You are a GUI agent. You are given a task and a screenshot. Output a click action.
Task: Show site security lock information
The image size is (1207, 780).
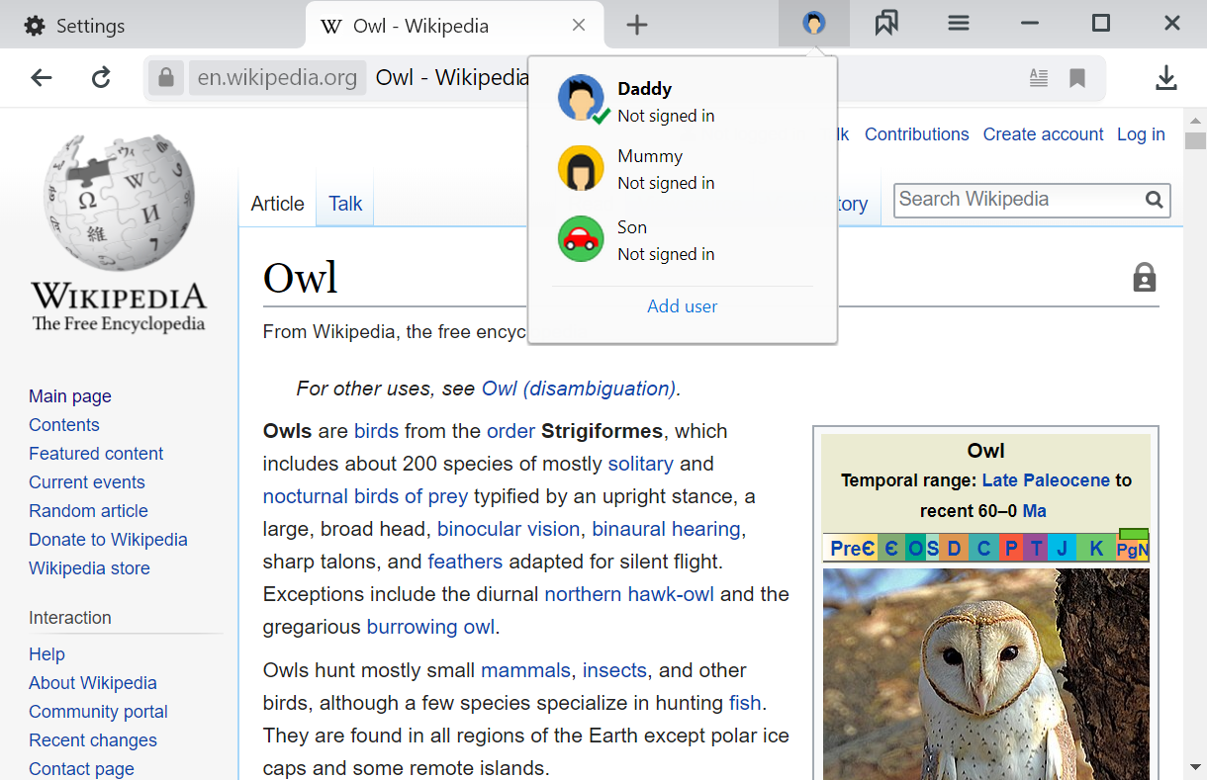(x=166, y=77)
